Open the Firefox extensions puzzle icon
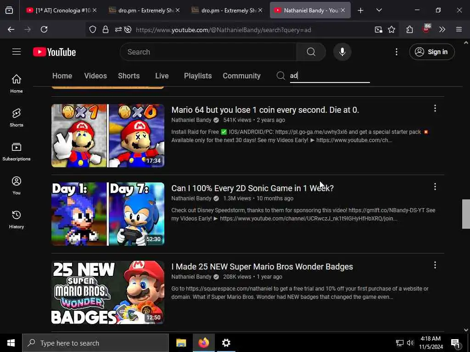 pos(409,29)
